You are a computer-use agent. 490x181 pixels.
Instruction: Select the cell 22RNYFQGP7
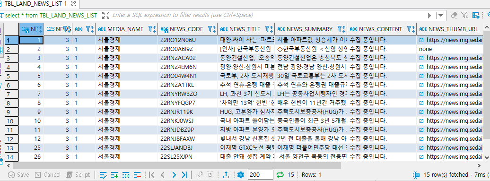coord(187,103)
